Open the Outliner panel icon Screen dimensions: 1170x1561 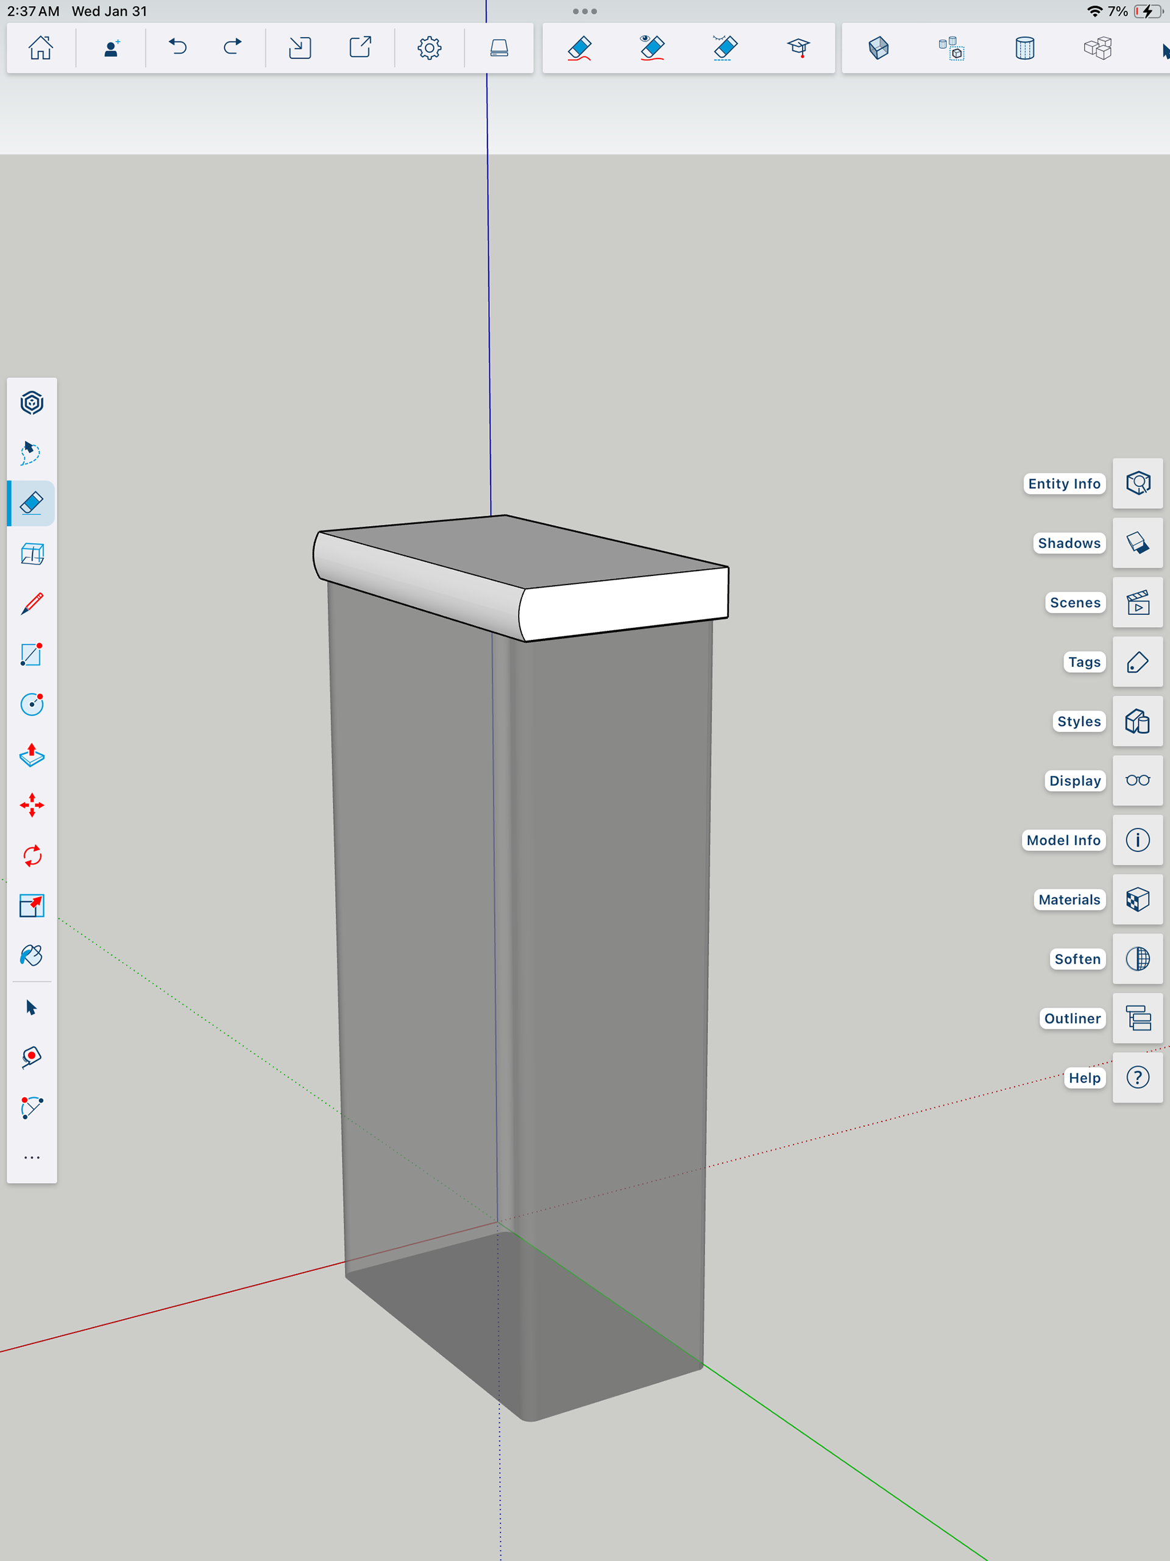point(1137,1019)
